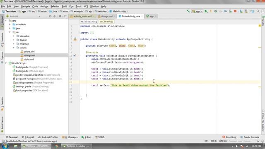Screen dimensions: 265x149
Task: Expand the layout folder
Action: point(14,40)
